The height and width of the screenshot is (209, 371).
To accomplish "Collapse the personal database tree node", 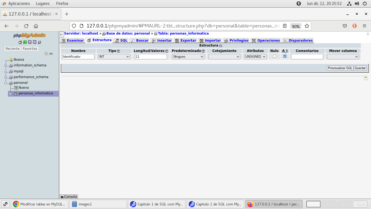I will click(x=5, y=83).
